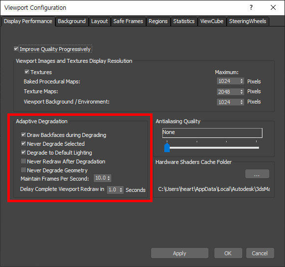Adjust Maintain Frames Per Second spinner
Image resolution: width=285 pixels, height=267 pixels.
pos(109,178)
